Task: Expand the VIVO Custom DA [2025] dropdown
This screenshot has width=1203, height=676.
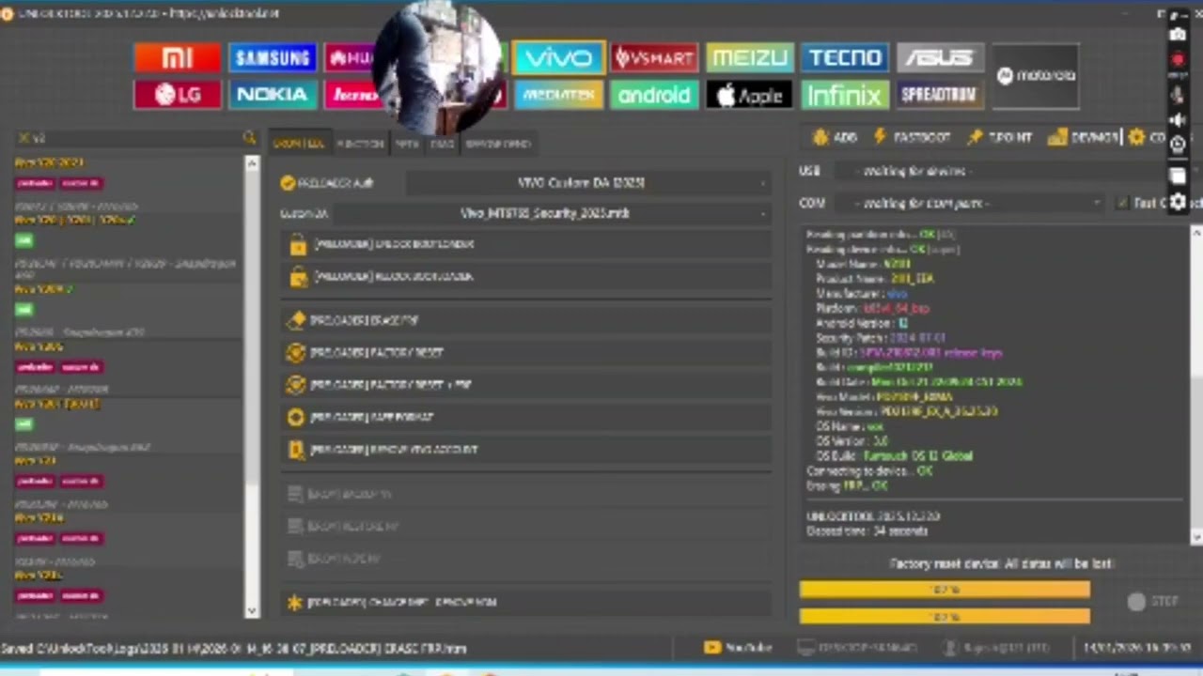Action: tap(588, 183)
